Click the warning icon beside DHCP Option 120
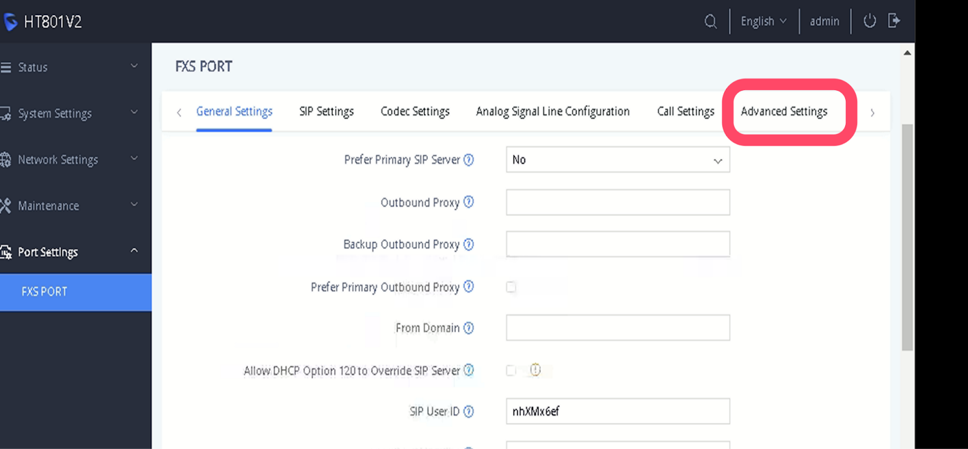Image resolution: width=968 pixels, height=449 pixels. tap(535, 370)
